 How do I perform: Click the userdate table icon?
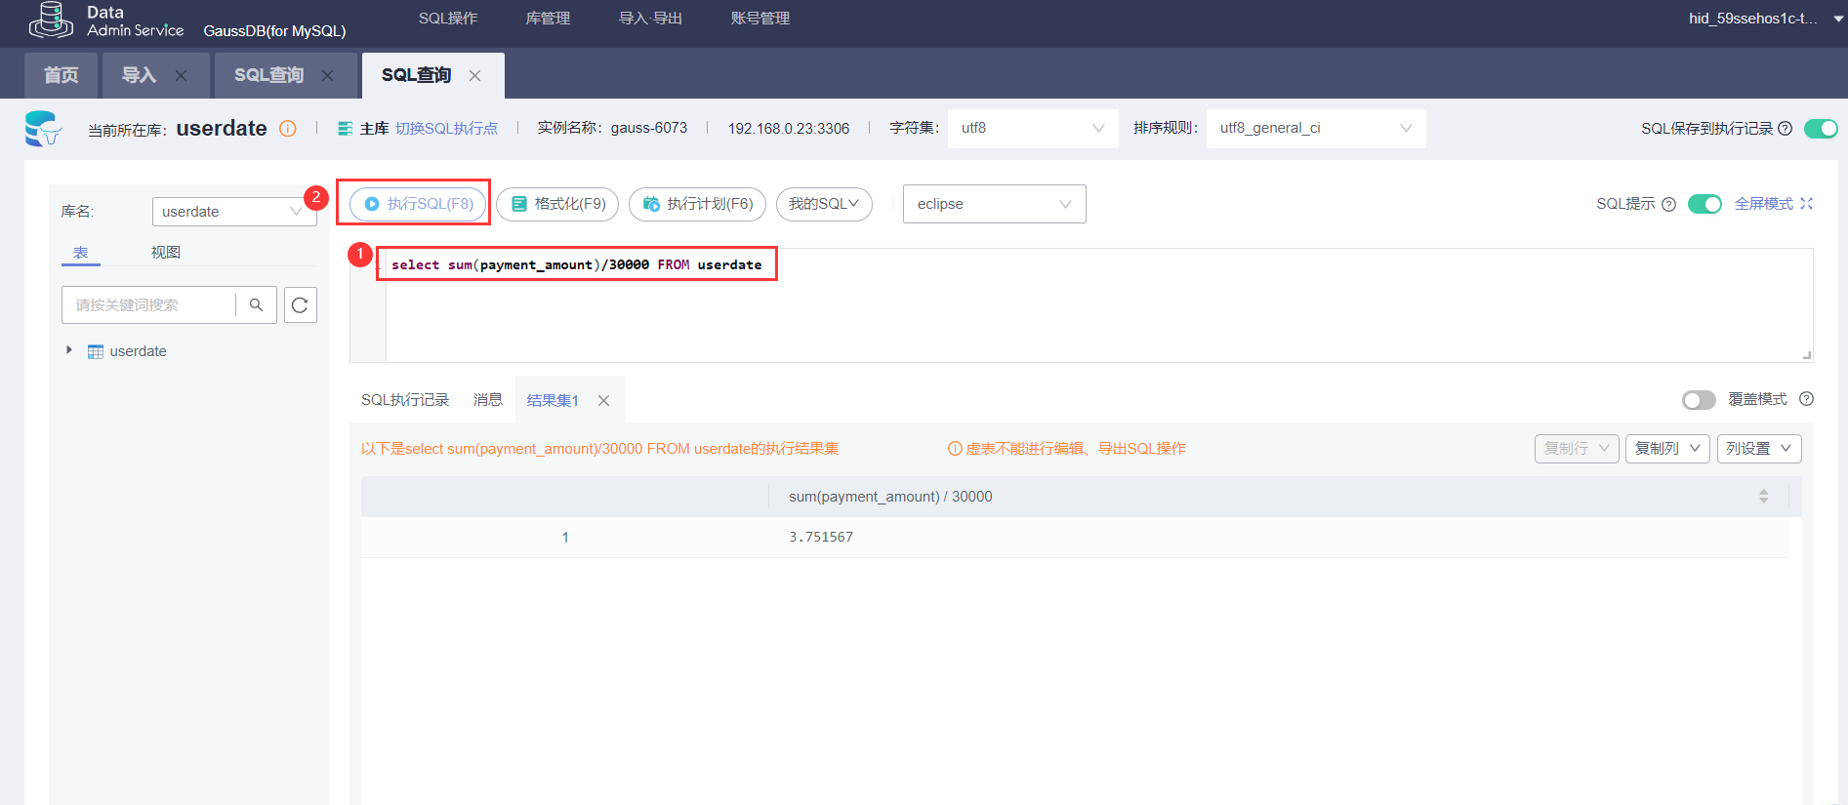point(96,351)
